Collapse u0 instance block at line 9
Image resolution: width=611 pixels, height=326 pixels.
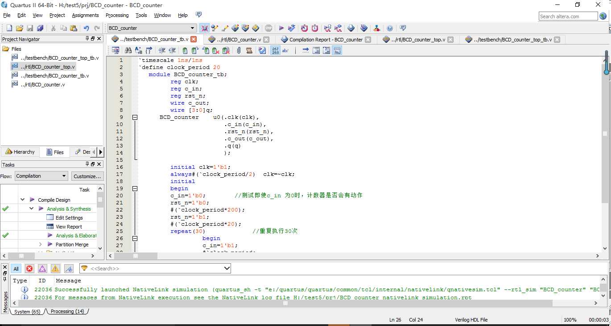click(x=135, y=117)
